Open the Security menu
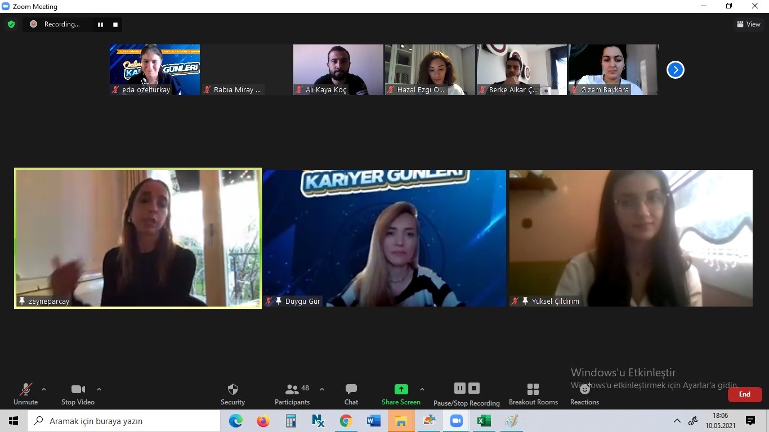The image size is (769, 432). pyautogui.click(x=233, y=394)
